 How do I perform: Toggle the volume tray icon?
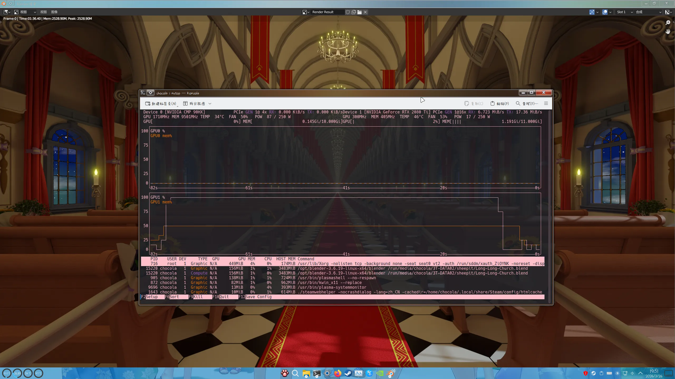click(632, 373)
